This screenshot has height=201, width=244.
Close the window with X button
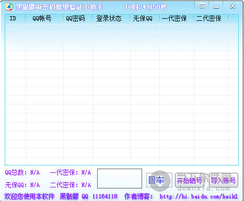pos(233,6)
